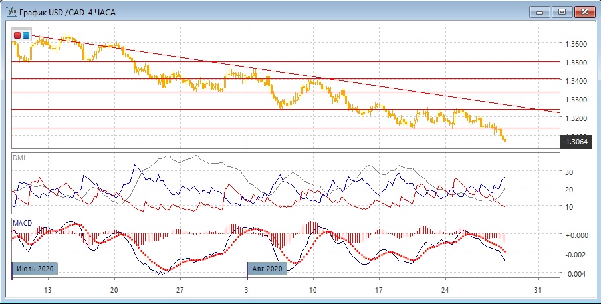This screenshot has width=601, height=304.
Task: Click the candlestick chart icon in title bar
Action: point(10,11)
